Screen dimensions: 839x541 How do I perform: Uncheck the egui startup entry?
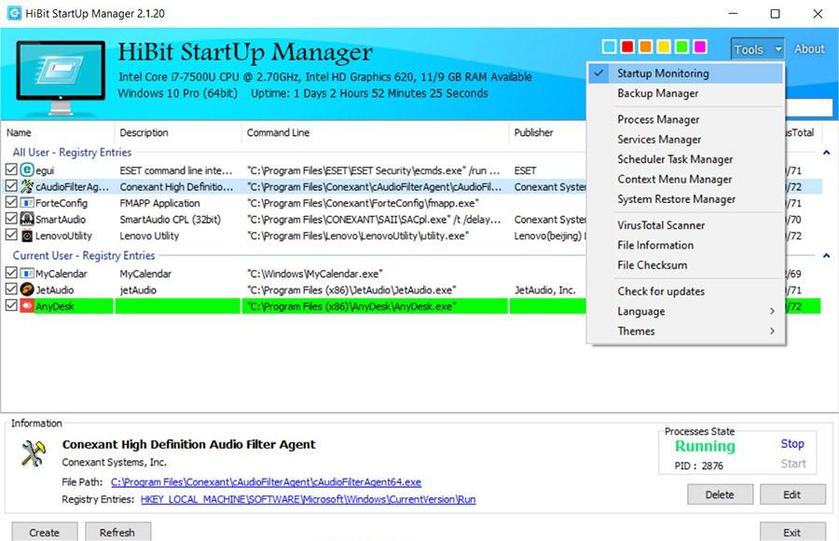pos(10,170)
